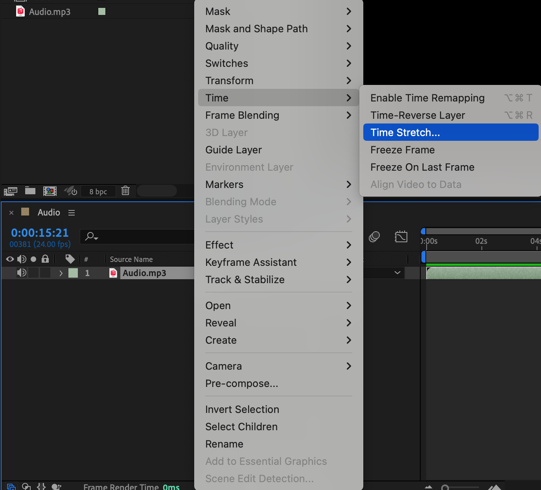Click the Project Settings rocket icon
The image size is (541, 490).
71,191
